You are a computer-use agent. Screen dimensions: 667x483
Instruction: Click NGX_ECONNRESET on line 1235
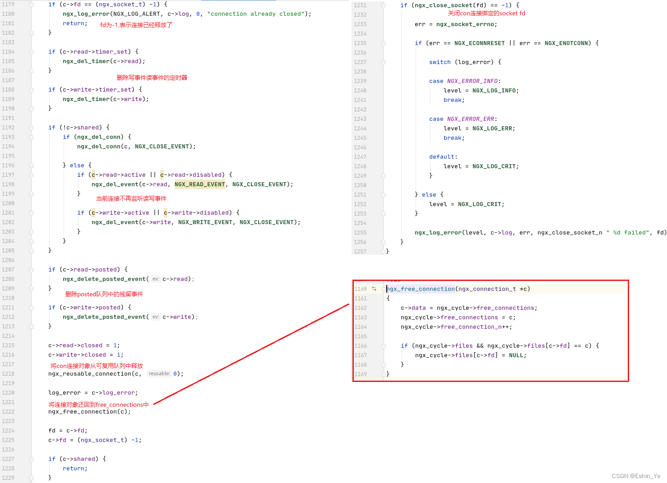pos(480,43)
